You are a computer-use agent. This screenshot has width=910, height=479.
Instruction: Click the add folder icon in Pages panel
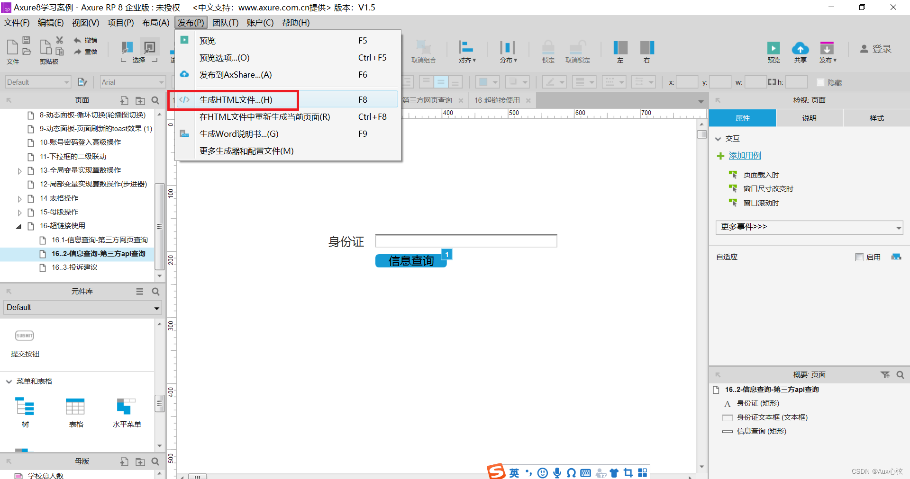click(x=140, y=100)
